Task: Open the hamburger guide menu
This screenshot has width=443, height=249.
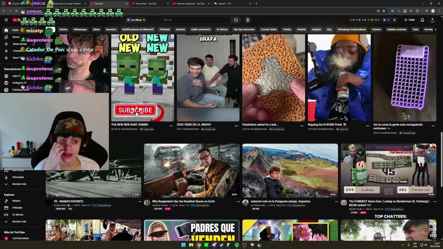Action: 6,20
